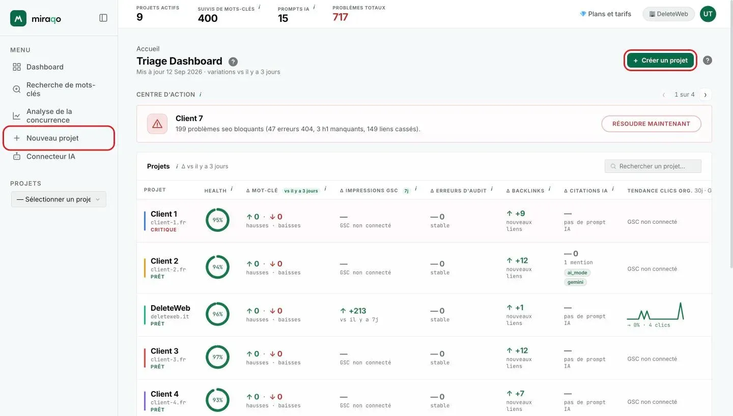Show the Health column info icon
This screenshot has width=733, height=416.
(232, 189)
